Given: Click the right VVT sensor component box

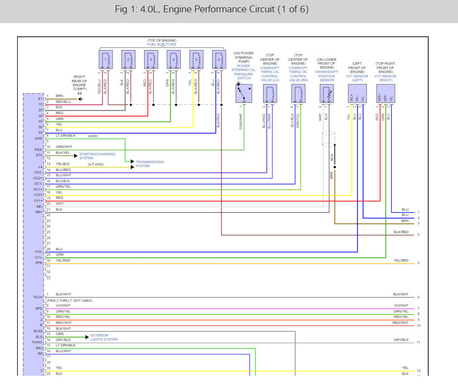Looking at the screenshot, I should pos(386,94).
